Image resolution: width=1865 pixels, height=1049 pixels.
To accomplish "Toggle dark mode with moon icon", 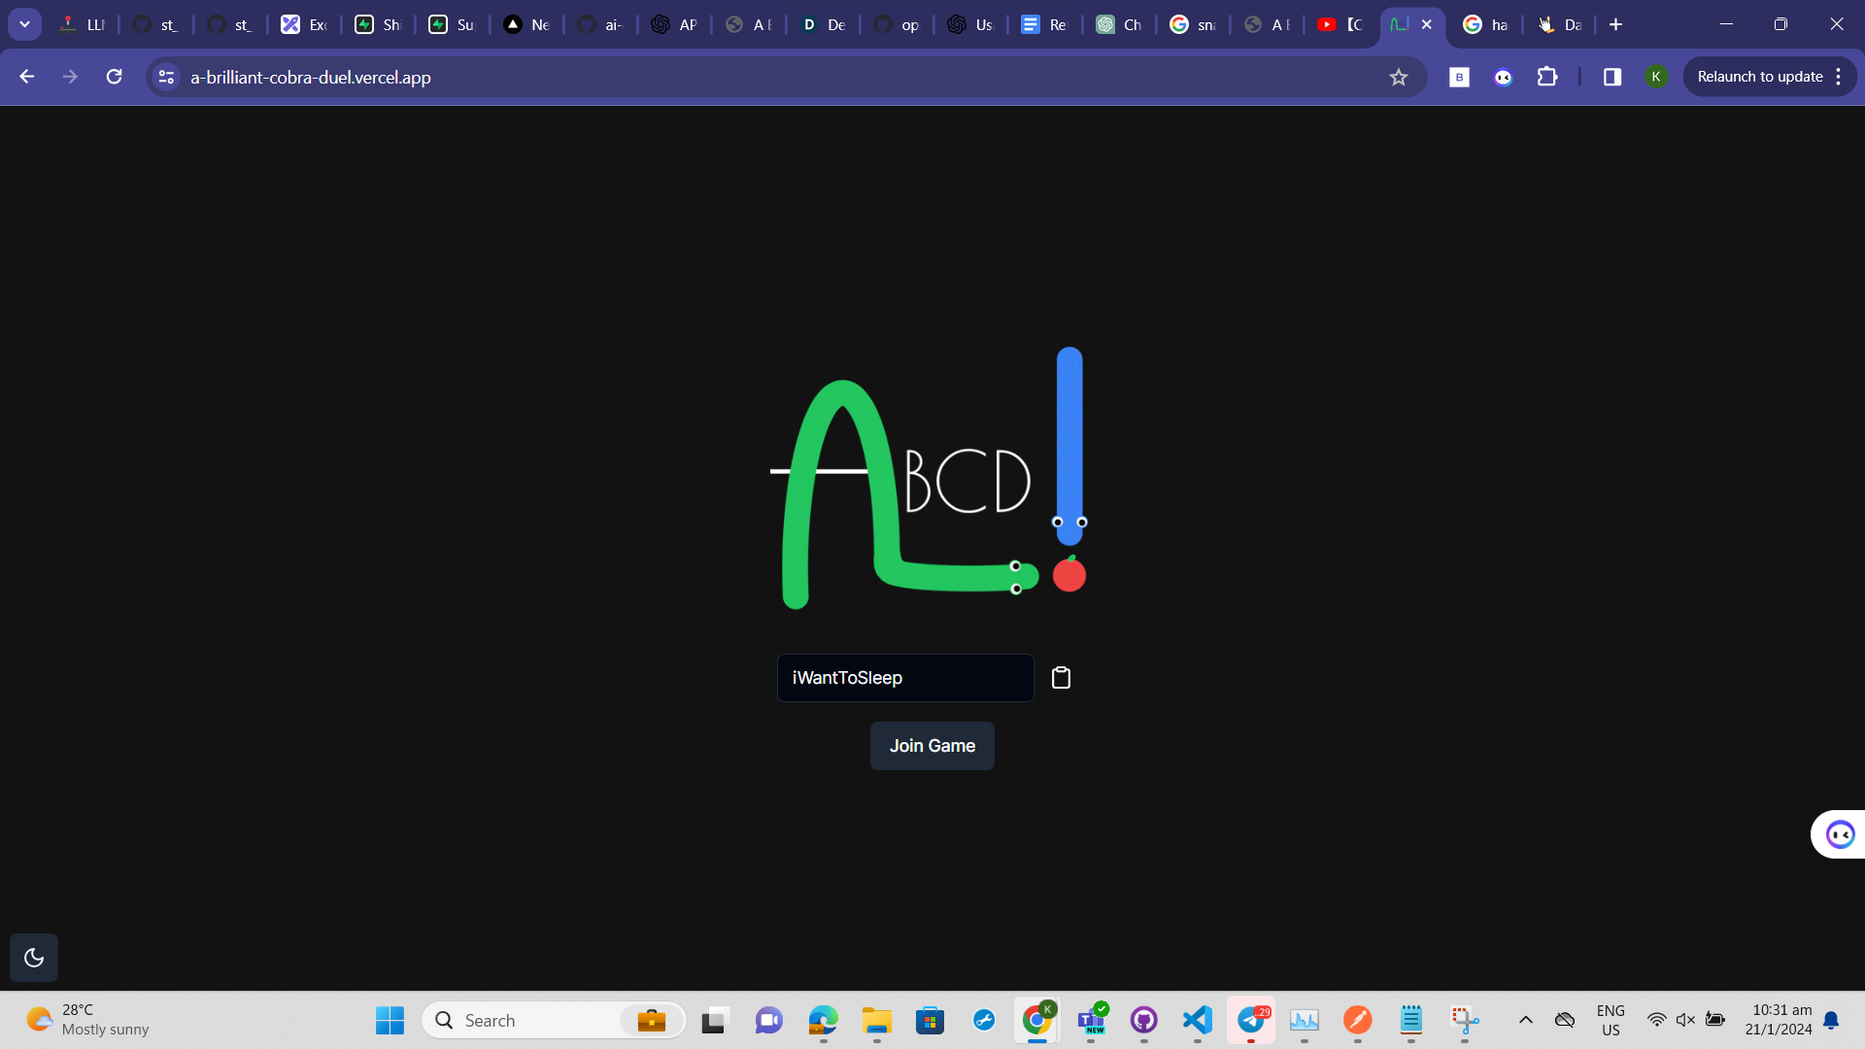I will tap(34, 958).
